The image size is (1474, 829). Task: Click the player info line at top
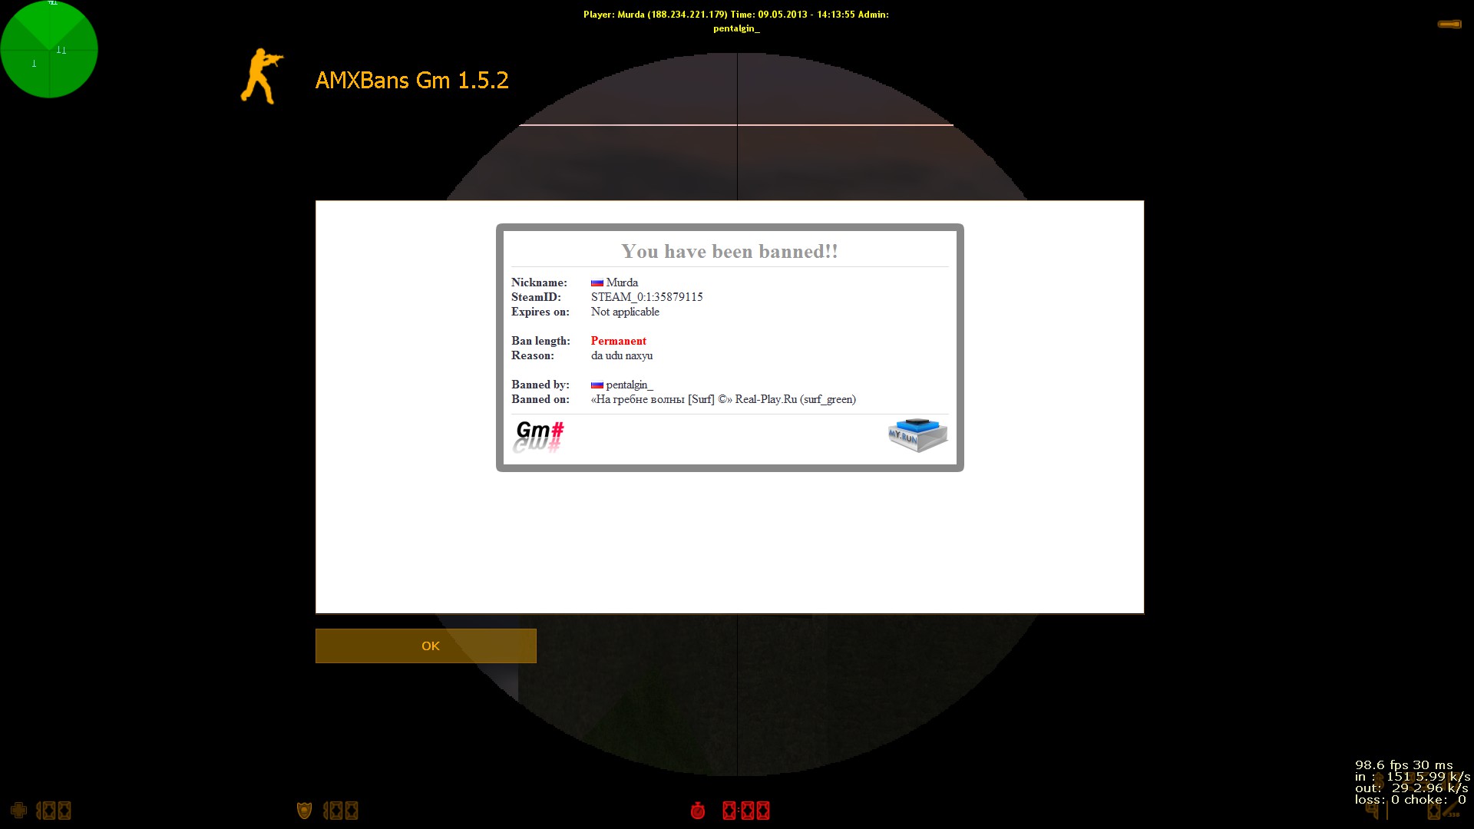tap(735, 15)
